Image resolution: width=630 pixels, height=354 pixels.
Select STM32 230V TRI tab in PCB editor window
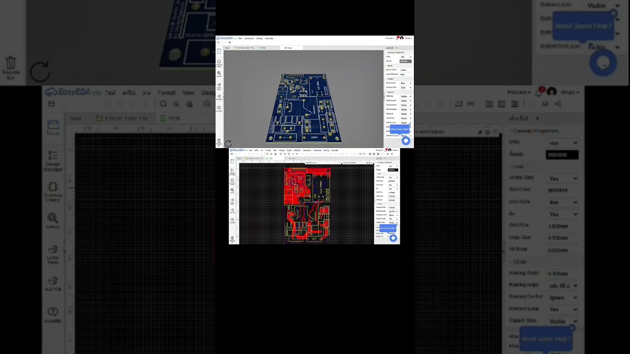[254, 158]
